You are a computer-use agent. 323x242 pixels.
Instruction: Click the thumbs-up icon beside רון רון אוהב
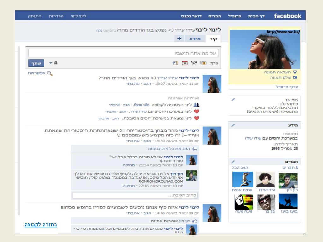point(195,221)
